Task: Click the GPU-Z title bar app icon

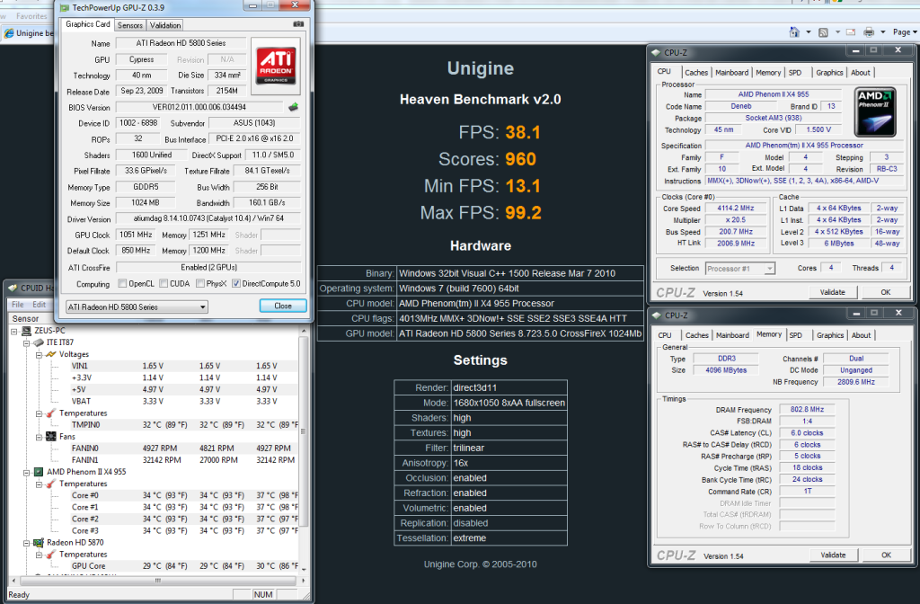Action: [x=65, y=7]
